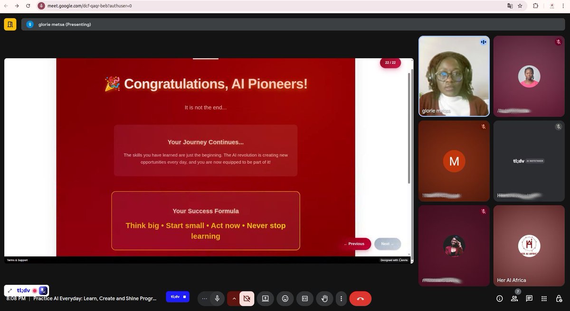Click the 'Your Success Formula' card title

pos(206,211)
